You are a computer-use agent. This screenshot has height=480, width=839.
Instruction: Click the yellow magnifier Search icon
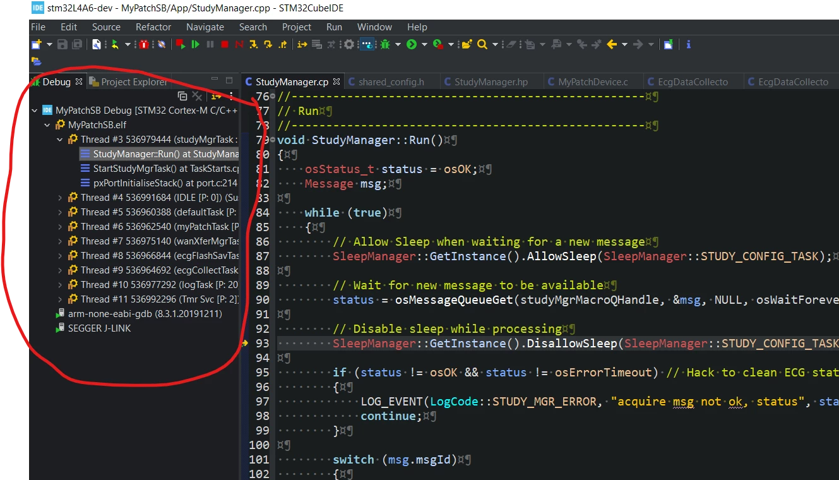coord(482,44)
